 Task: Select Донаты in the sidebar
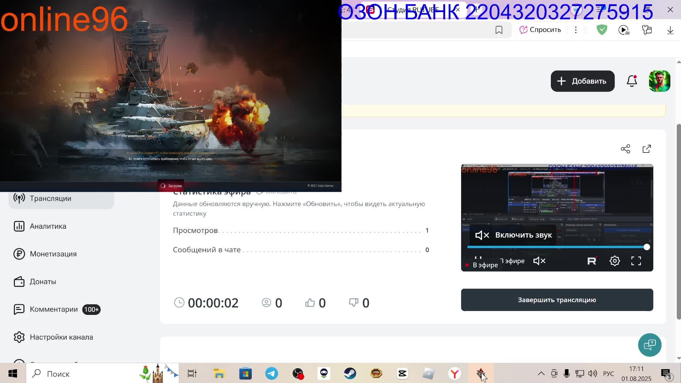(43, 282)
